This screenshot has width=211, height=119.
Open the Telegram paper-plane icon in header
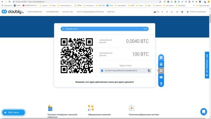[177, 12]
